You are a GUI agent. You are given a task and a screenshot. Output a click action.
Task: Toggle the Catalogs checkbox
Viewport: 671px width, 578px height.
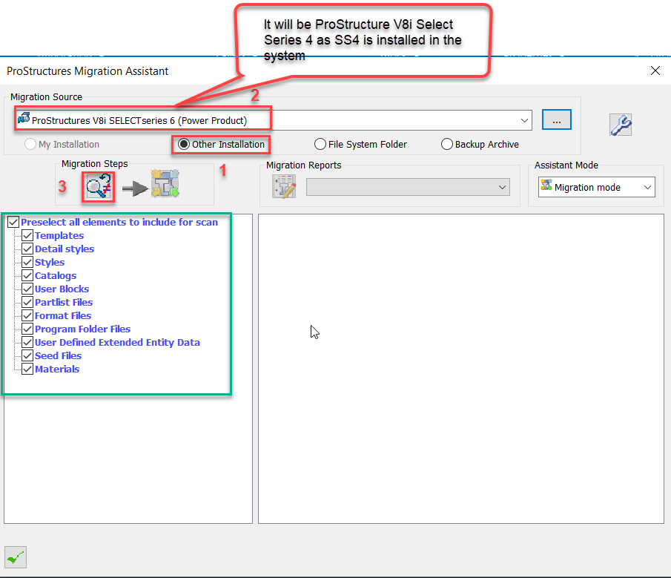27,275
